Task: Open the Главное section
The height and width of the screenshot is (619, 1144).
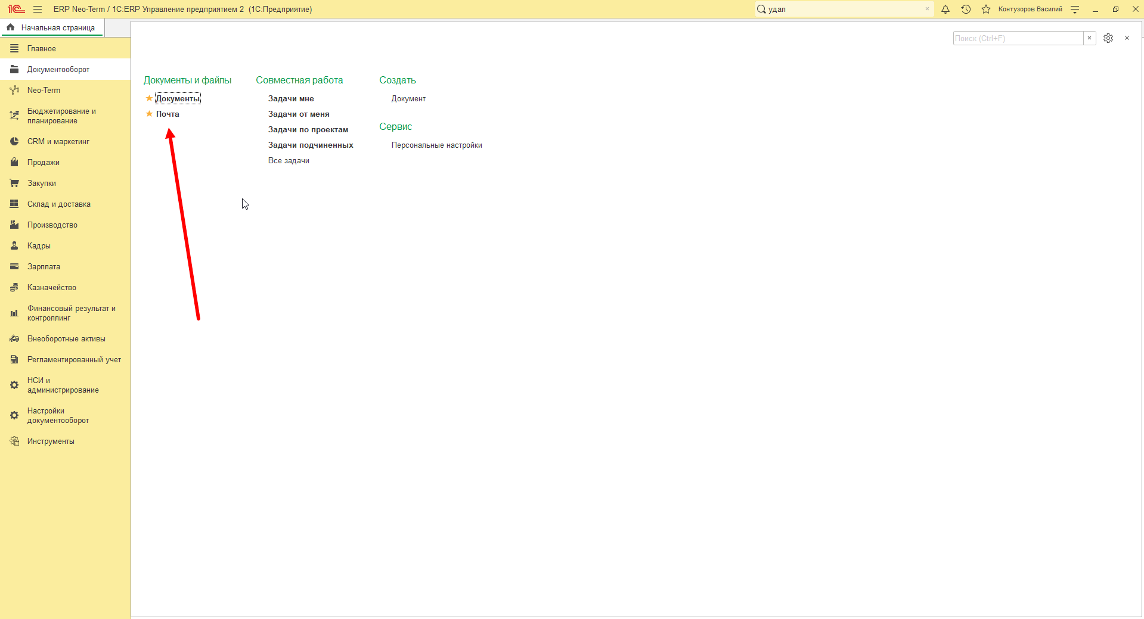Action: pos(65,48)
